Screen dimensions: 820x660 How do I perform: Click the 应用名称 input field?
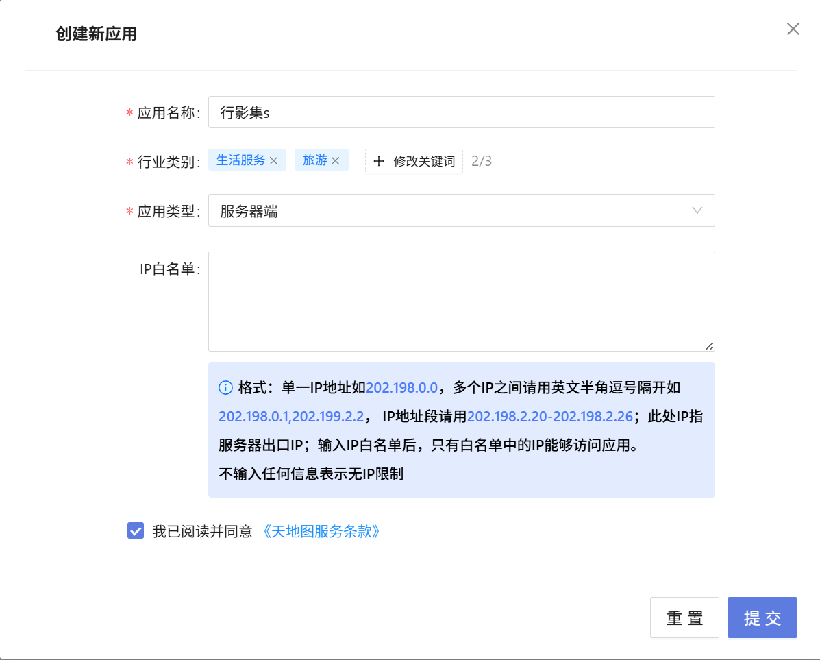[461, 112]
